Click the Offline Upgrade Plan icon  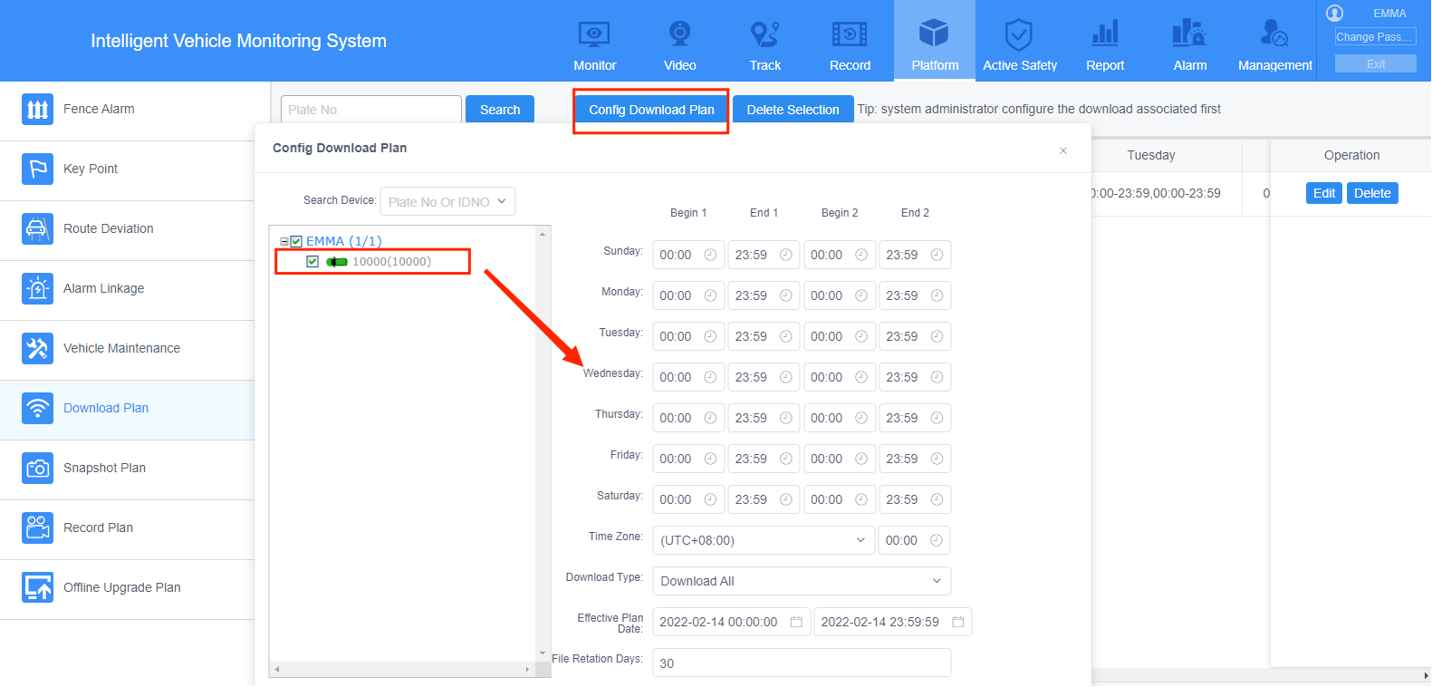click(x=37, y=588)
